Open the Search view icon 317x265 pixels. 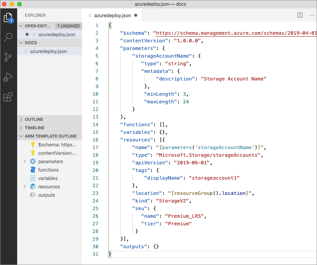coord(8,37)
